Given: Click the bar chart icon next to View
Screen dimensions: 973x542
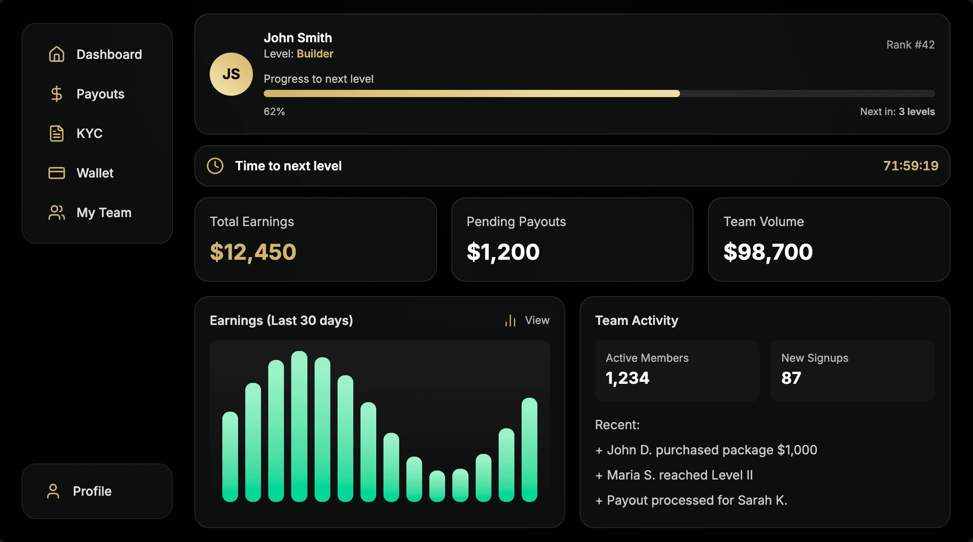Looking at the screenshot, I should click(x=511, y=320).
